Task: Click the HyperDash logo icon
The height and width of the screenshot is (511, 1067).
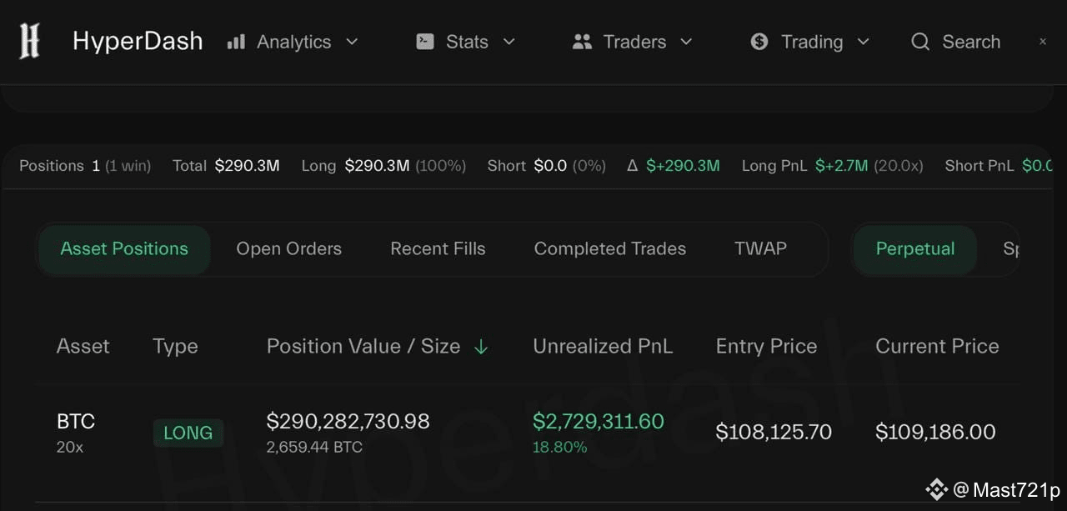Action: [30, 42]
